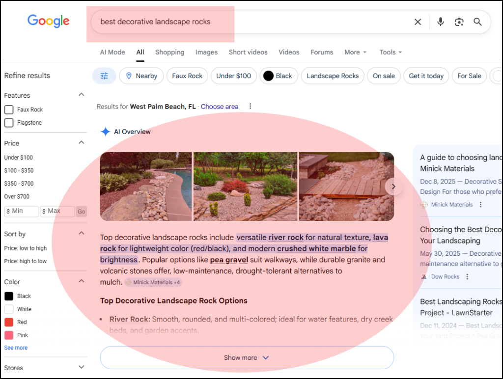
Task: Open the More search categories dropdown
Action: point(355,52)
